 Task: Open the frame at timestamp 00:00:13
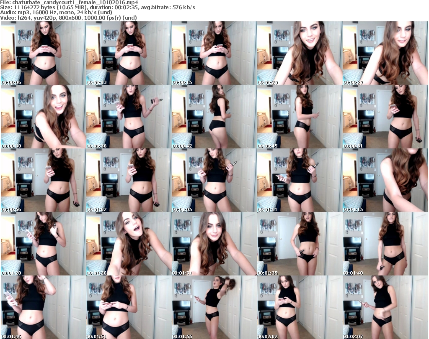click(x=129, y=53)
